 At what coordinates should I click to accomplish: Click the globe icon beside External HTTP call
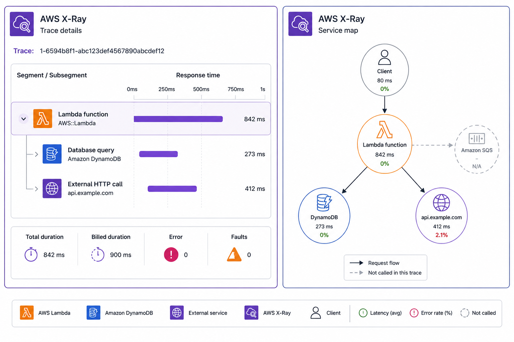point(52,189)
